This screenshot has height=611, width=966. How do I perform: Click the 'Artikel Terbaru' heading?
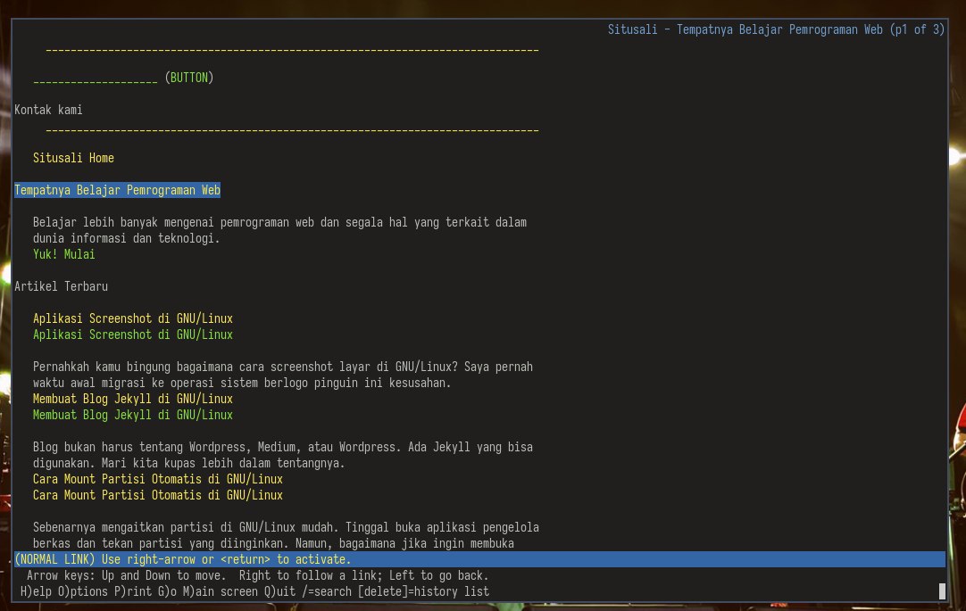pyautogui.click(x=61, y=286)
